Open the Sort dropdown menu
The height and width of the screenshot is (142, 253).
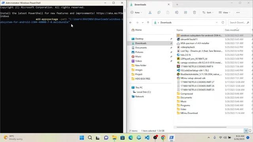208,13
